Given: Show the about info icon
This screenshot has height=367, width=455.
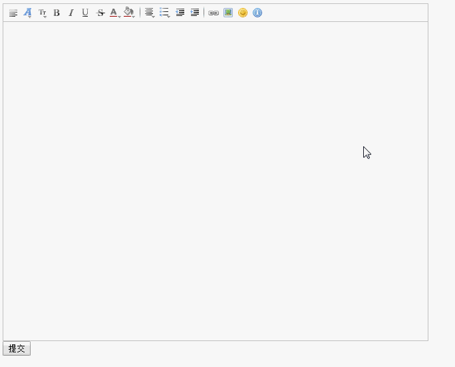Looking at the screenshot, I should point(257,13).
